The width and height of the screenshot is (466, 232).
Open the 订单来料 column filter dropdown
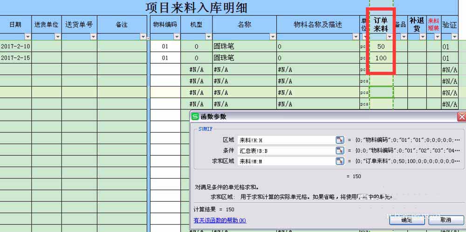390,36
